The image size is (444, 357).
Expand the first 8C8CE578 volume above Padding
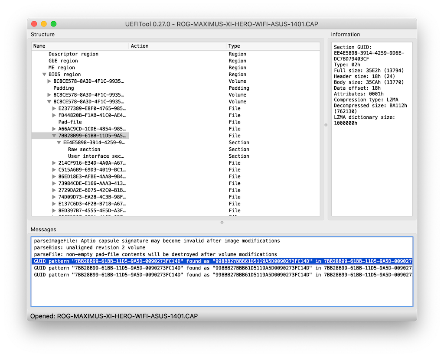click(49, 81)
